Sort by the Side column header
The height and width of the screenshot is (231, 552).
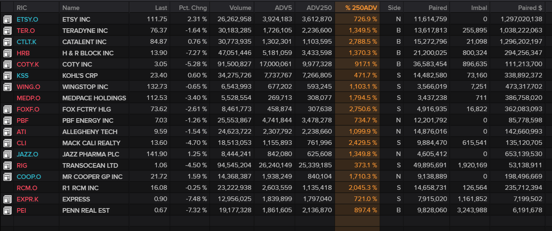(x=394, y=7)
